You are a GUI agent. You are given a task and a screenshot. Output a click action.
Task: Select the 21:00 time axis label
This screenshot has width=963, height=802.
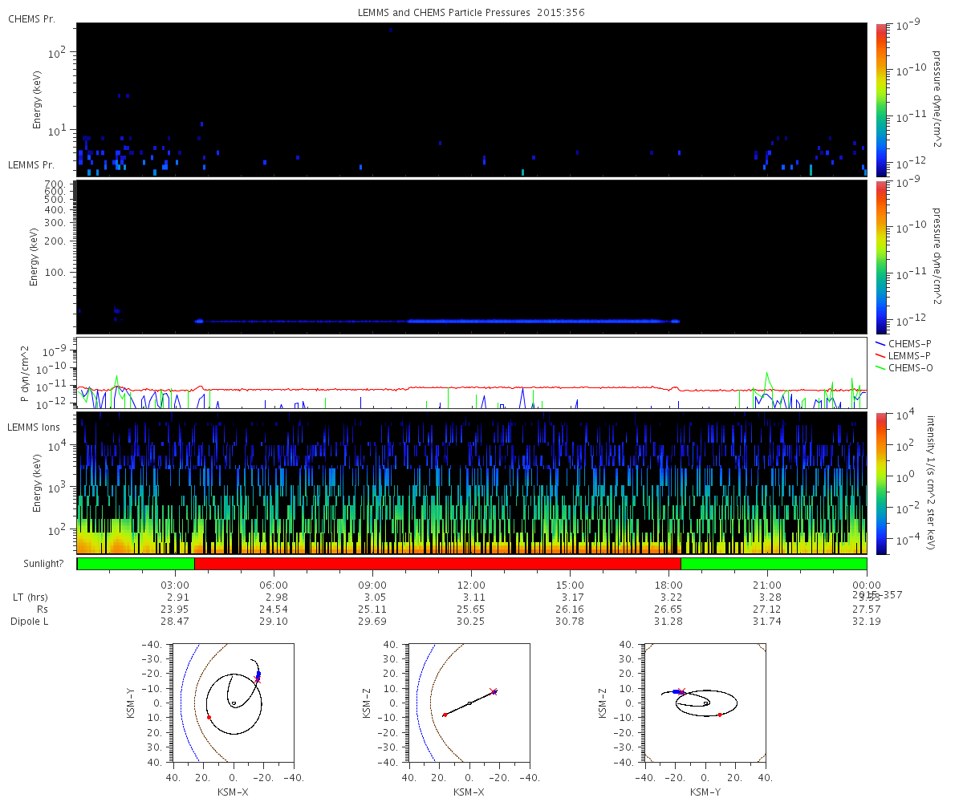click(x=768, y=585)
